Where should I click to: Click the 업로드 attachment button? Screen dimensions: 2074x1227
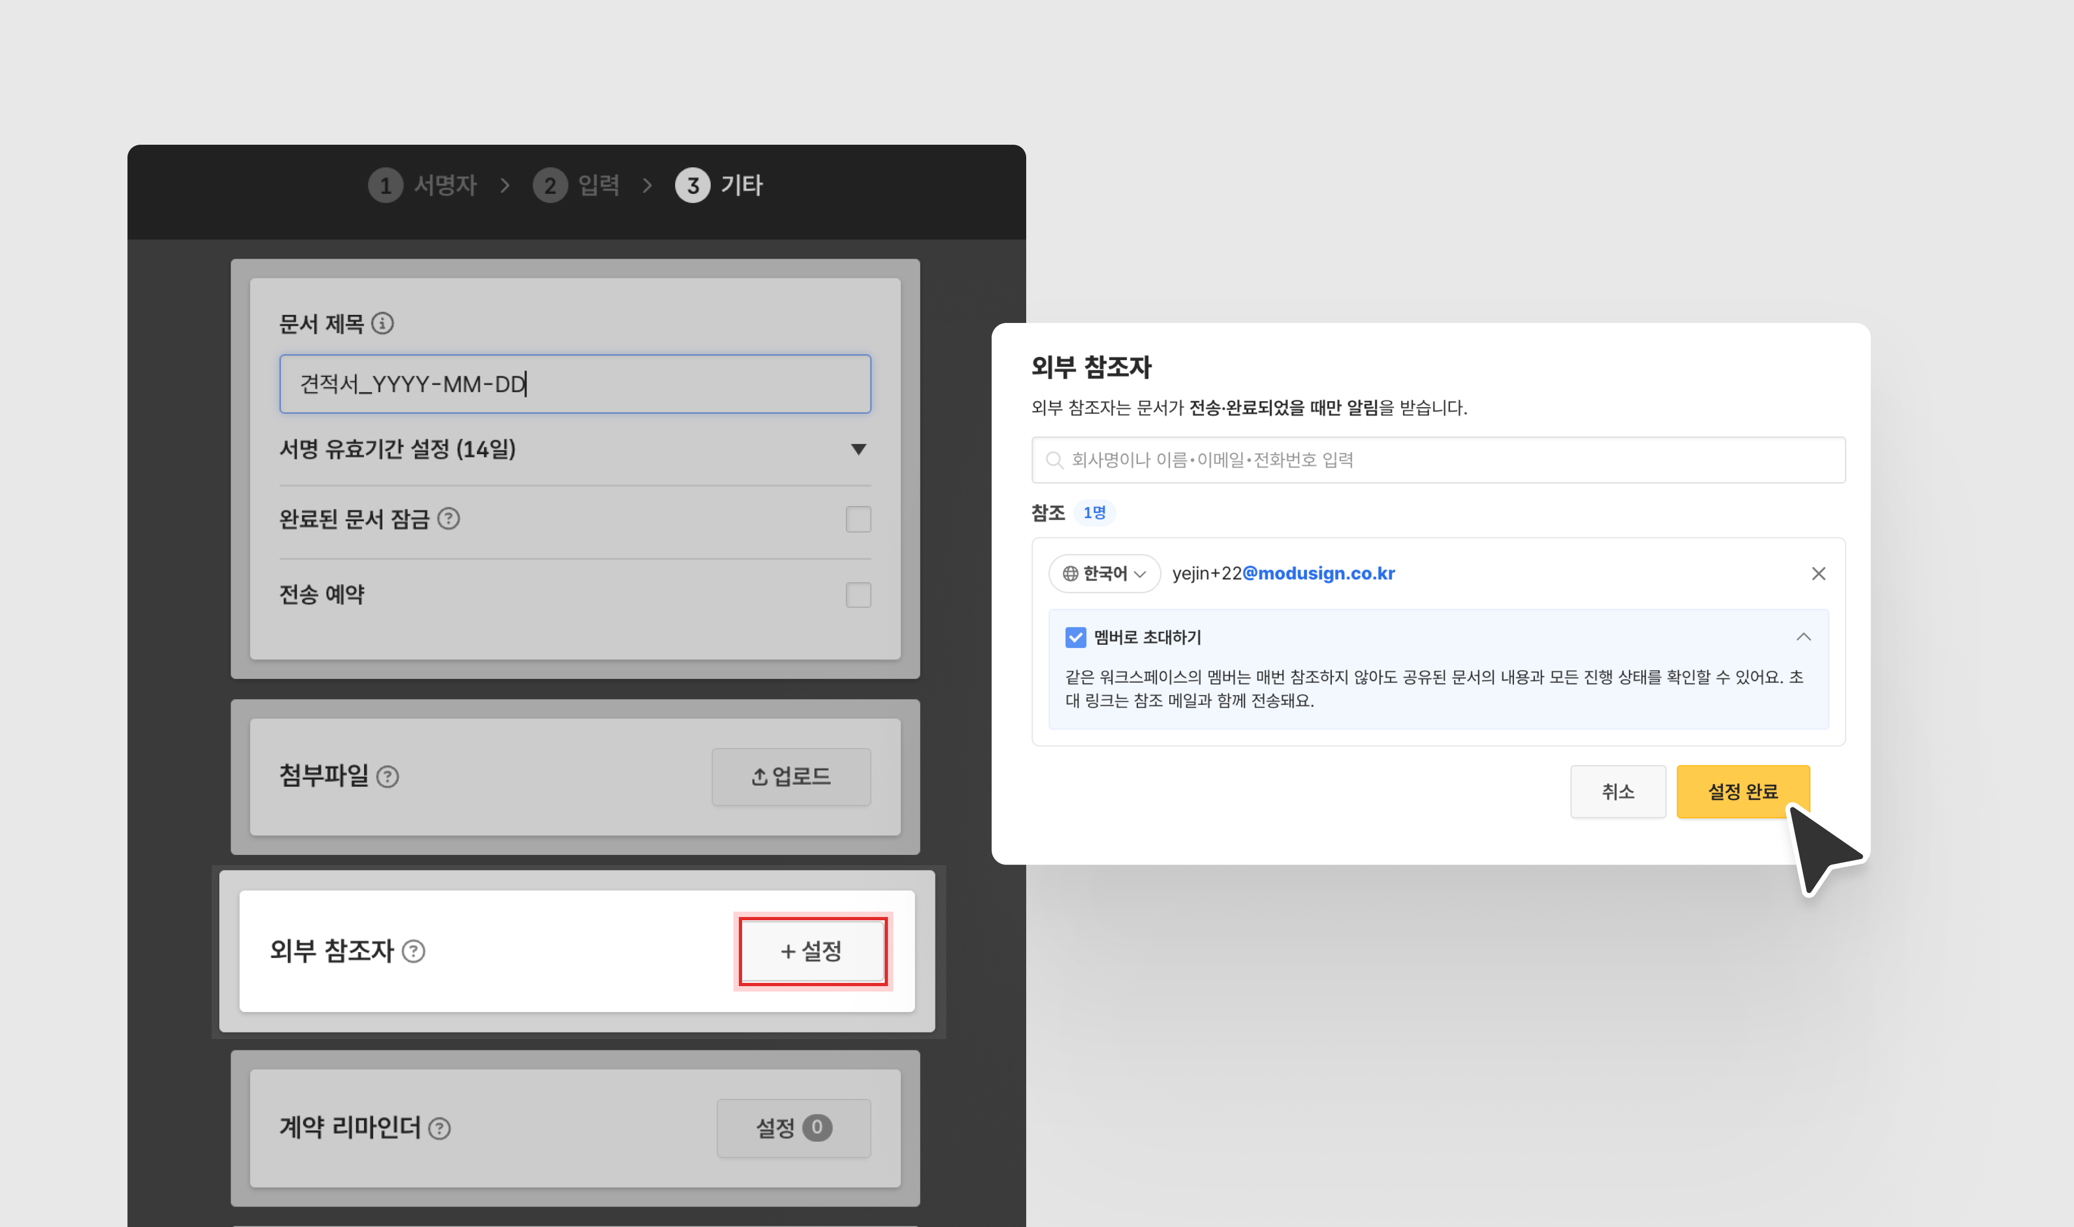pyautogui.click(x=790, y=777)
